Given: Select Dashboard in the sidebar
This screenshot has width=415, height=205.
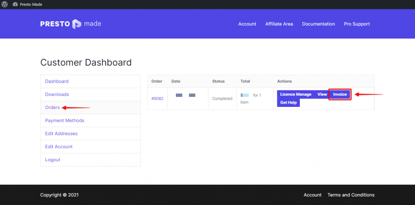Looking at the screenshot, I should (57, 81).
